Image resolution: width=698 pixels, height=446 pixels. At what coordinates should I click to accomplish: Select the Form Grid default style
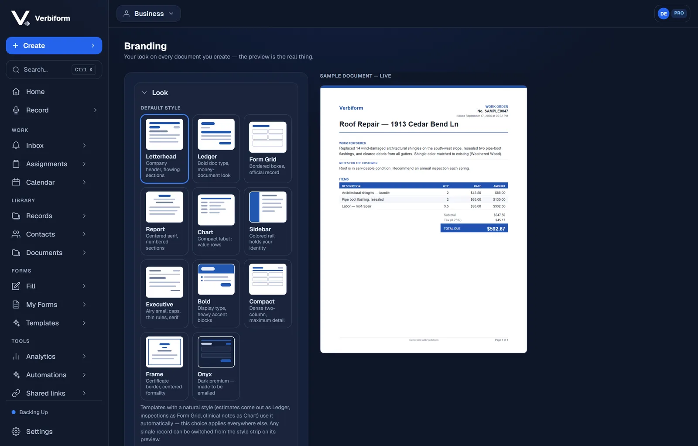[x=268, y=148]
